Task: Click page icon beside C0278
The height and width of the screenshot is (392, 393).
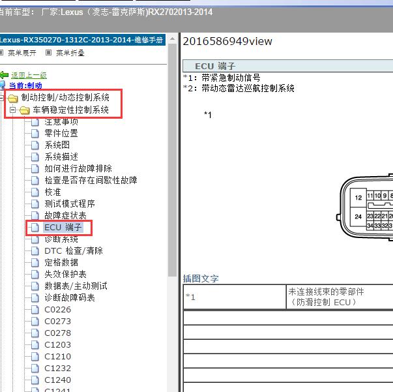Action: coord(35,333)
